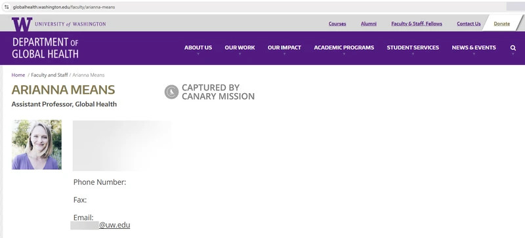Expand the Our Impact dropdown menu

coord(284,47)
